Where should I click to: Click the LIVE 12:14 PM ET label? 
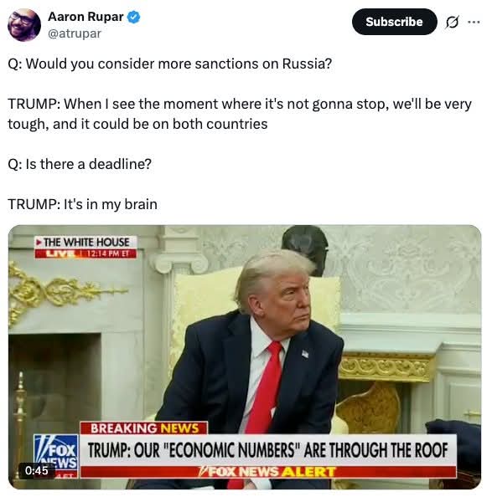click(x=86, y=254)
